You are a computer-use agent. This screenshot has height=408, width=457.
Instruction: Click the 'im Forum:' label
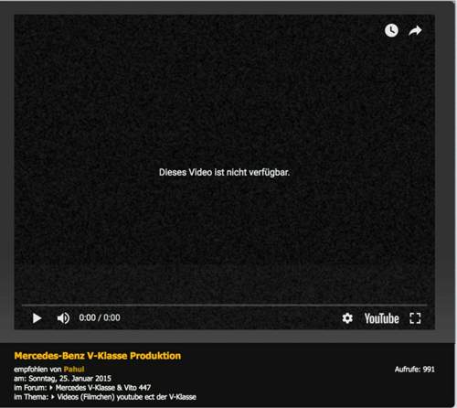click(30, 388)
